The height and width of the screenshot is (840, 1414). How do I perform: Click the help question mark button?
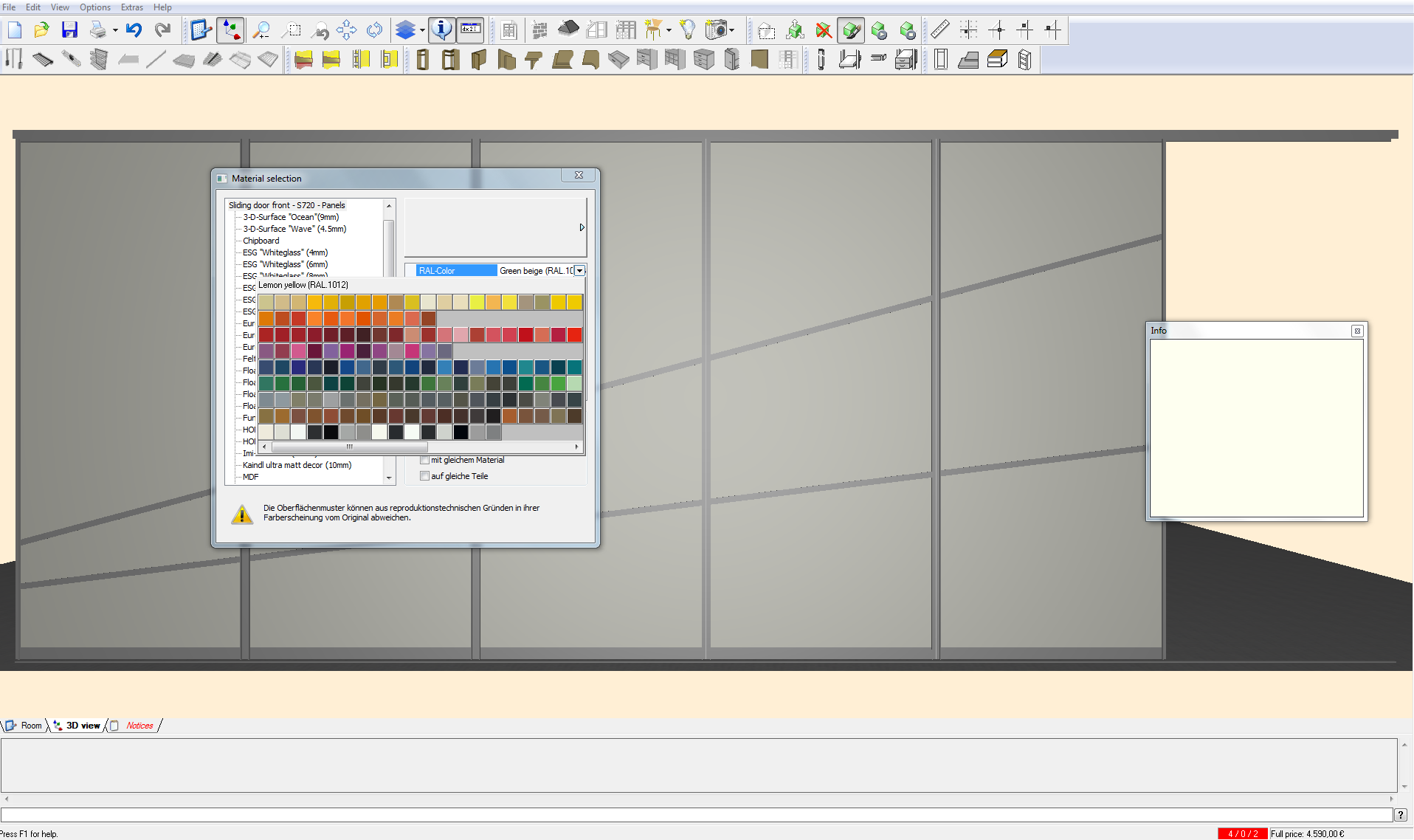tap(1400, 815)
